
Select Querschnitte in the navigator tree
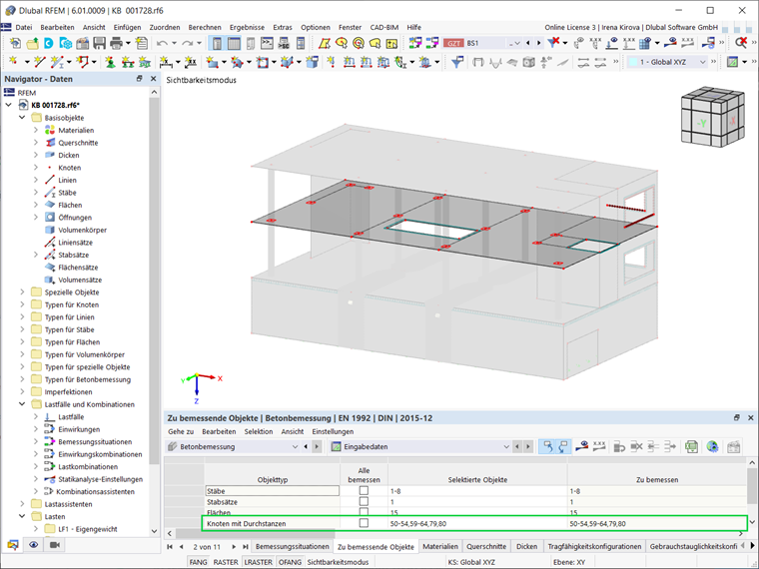78,143
